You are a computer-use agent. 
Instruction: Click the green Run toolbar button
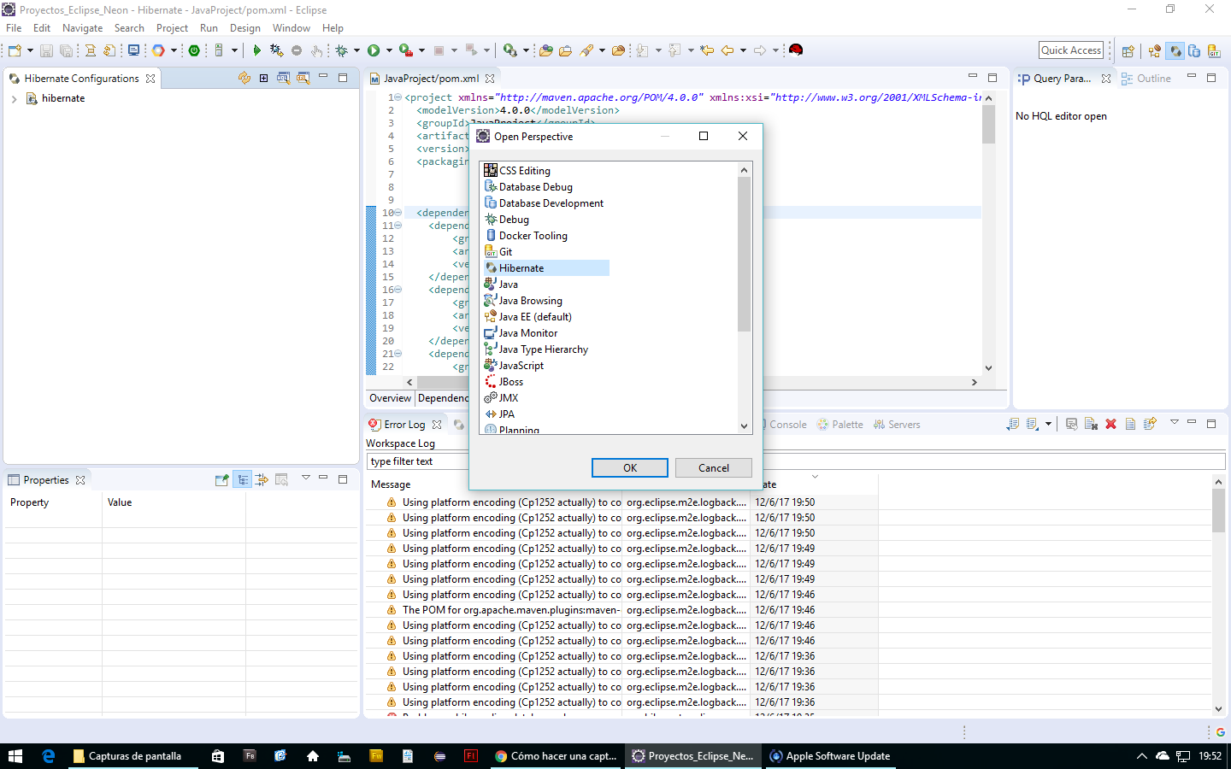[374, 50]
